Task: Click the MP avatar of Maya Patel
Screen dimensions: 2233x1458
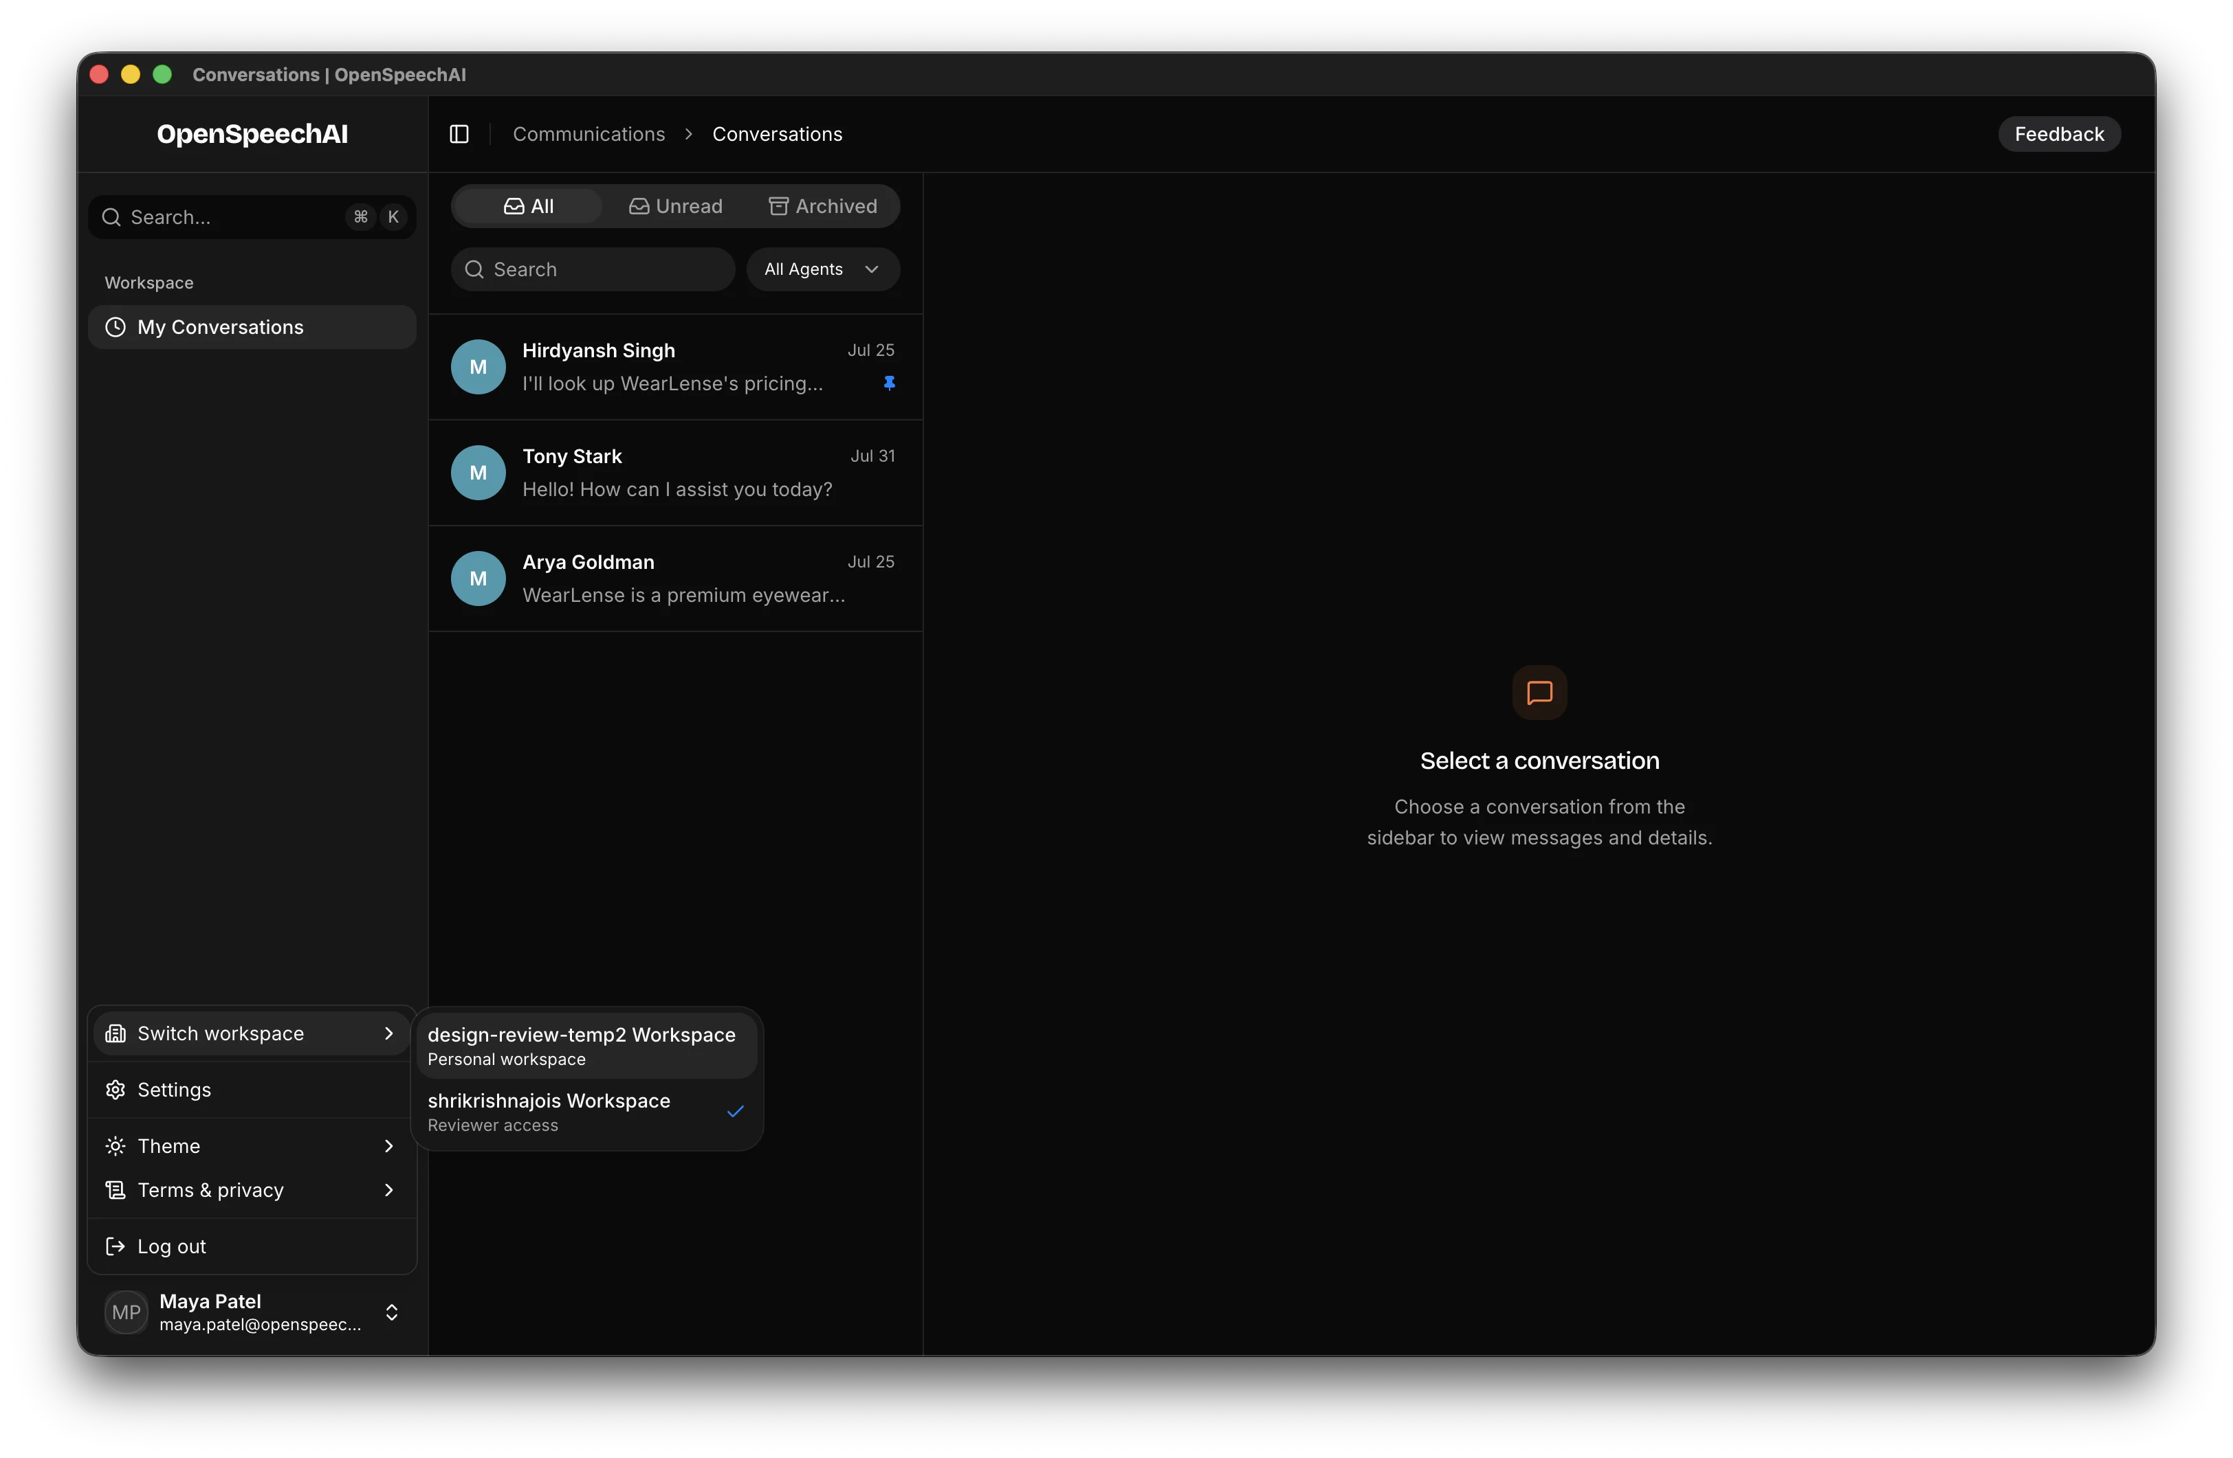Action: 126,1312
